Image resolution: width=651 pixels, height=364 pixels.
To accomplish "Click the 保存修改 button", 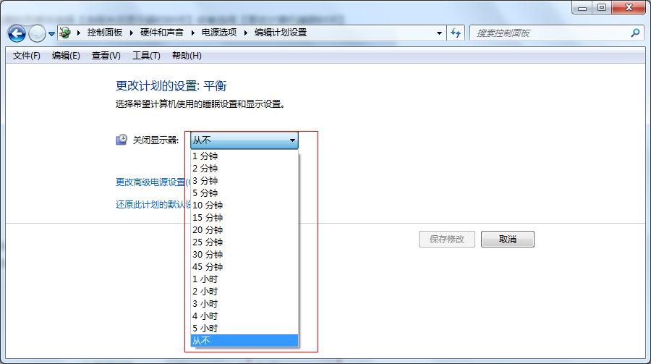I will point(447,240).
